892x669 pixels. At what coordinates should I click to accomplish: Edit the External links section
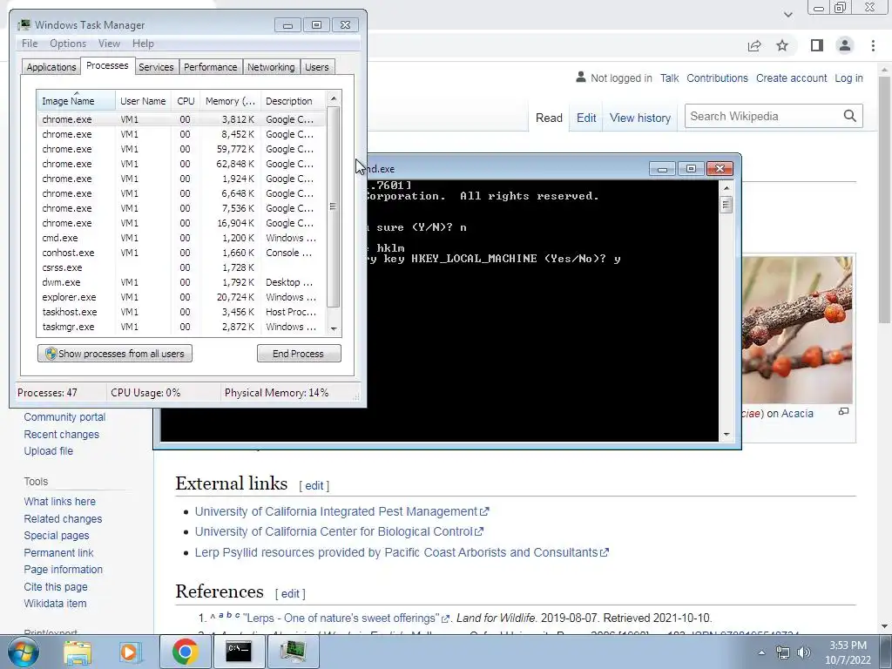pyautogui.click(x=314, y=485)
